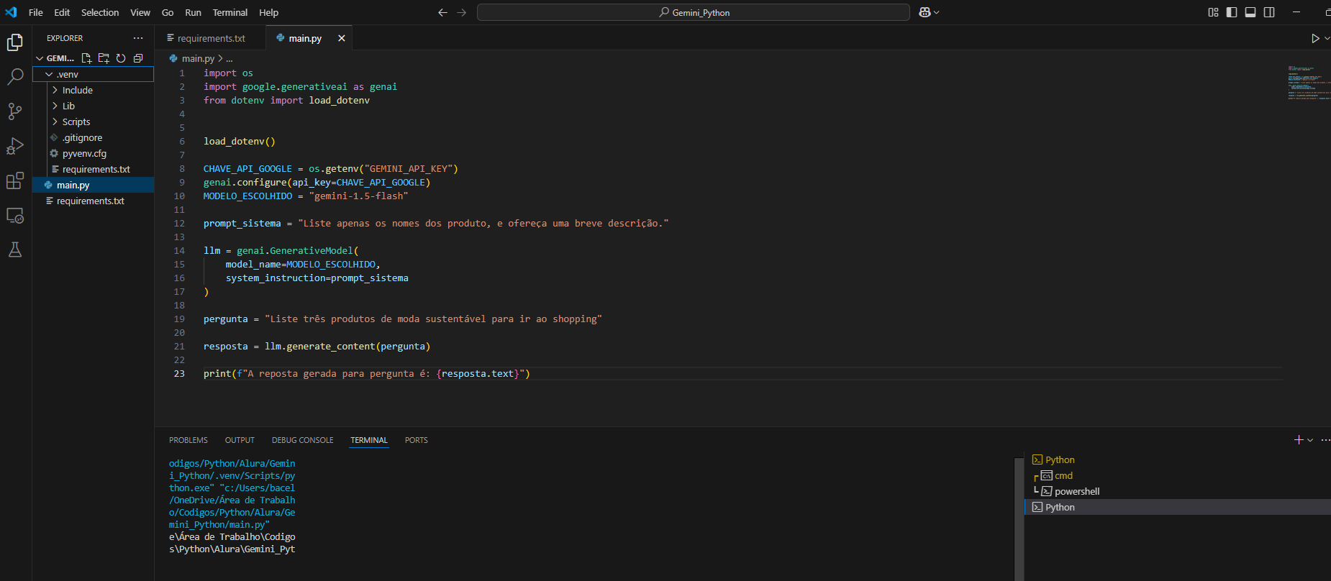Open .gitignore file in .venv
Image resolution: width=1331 pixels, height=581 pixels.
(x=94, y=137)
